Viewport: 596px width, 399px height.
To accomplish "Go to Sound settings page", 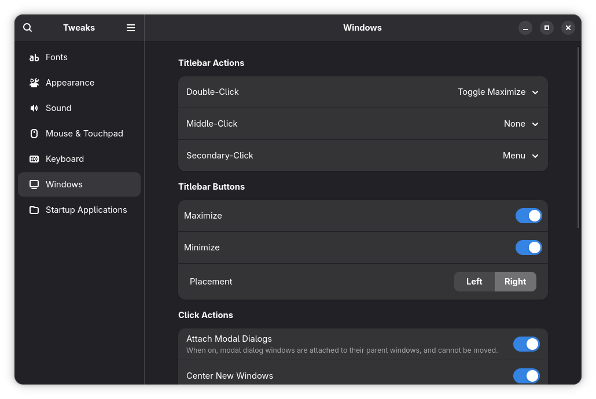I will click(79, 108).
